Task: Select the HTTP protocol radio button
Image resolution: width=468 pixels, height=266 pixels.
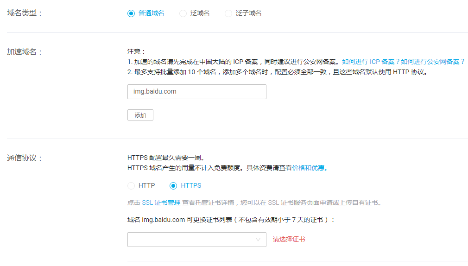Action: tap(131, 186)
